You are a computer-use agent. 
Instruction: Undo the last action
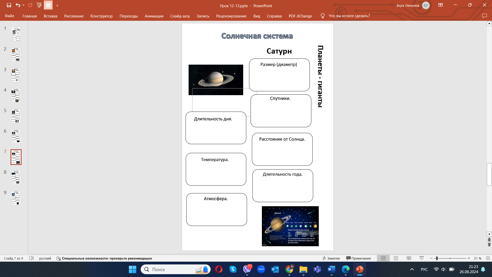[18, 5]
